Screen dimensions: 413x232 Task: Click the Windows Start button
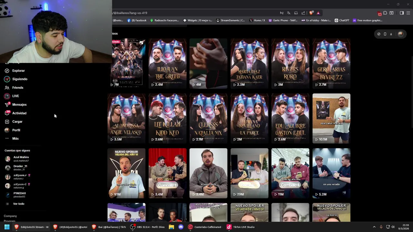pos(7,227)
